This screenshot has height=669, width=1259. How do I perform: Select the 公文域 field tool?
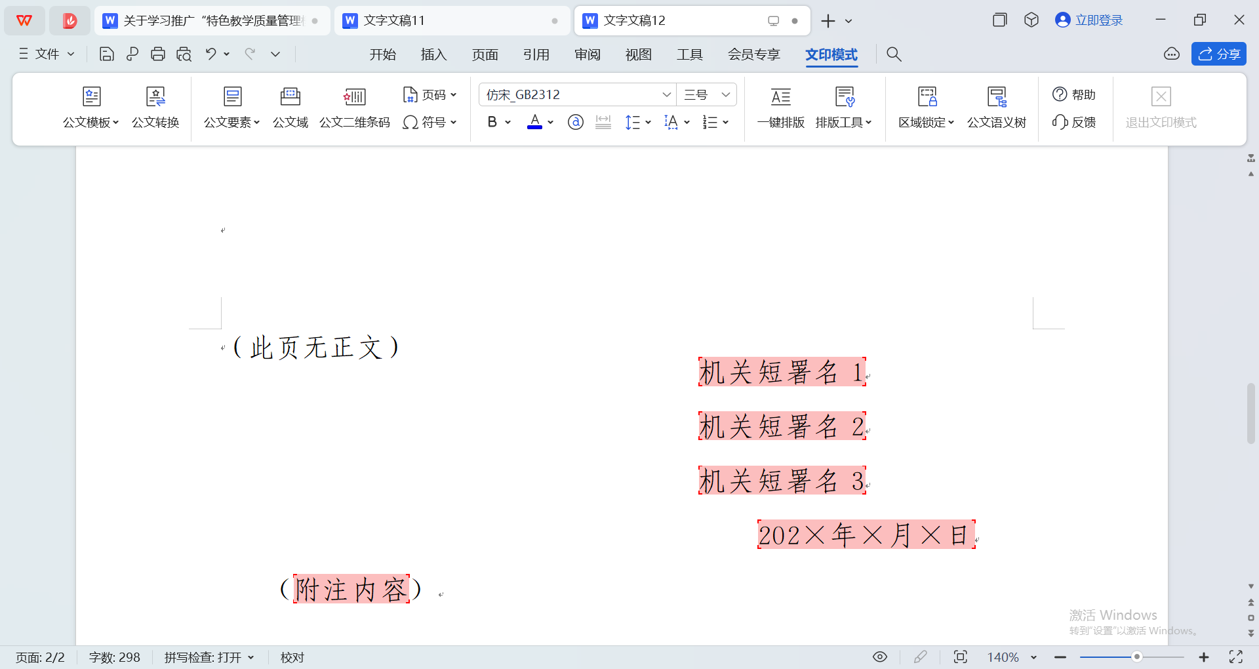pyautogui.click(x=290, y=108)
